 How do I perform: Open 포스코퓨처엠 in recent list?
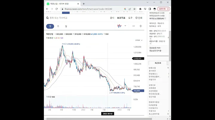tap(154, 114)
